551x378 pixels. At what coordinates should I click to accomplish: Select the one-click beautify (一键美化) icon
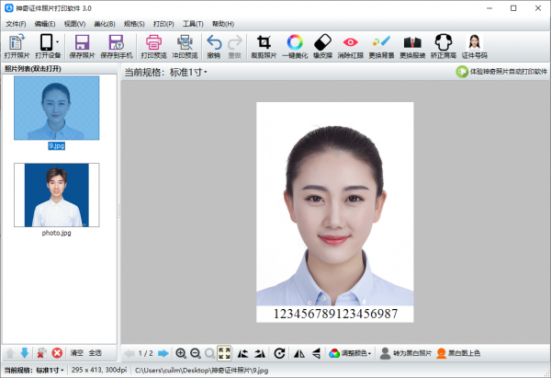point(295,47)
